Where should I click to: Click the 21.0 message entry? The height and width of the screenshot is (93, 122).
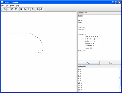[x=80, y=85]
